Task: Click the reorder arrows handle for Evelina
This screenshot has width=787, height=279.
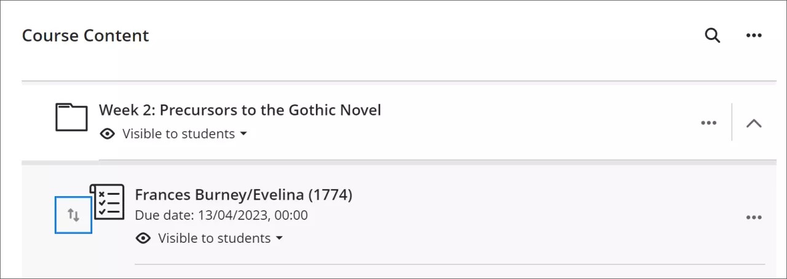Action: tap(73, 215)
